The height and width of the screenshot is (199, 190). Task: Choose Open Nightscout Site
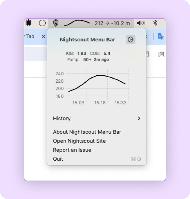tap(79, 141)
